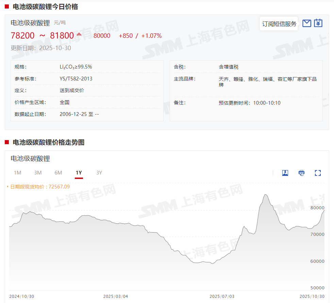Click red square beside 电池级碳酸锂今日价格 heading
334x303 pixels.
[7, 6]
